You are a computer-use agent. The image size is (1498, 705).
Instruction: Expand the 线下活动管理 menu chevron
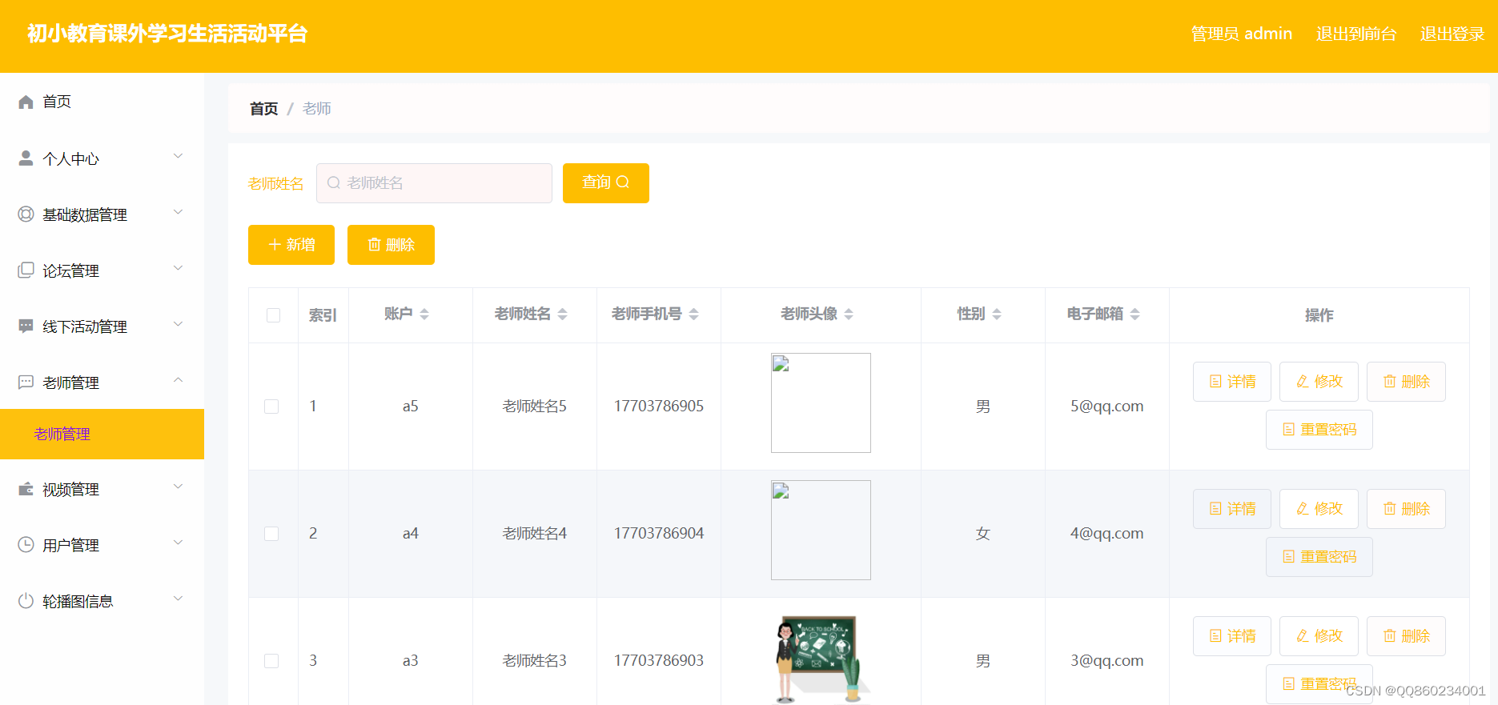tap(179, 324)
